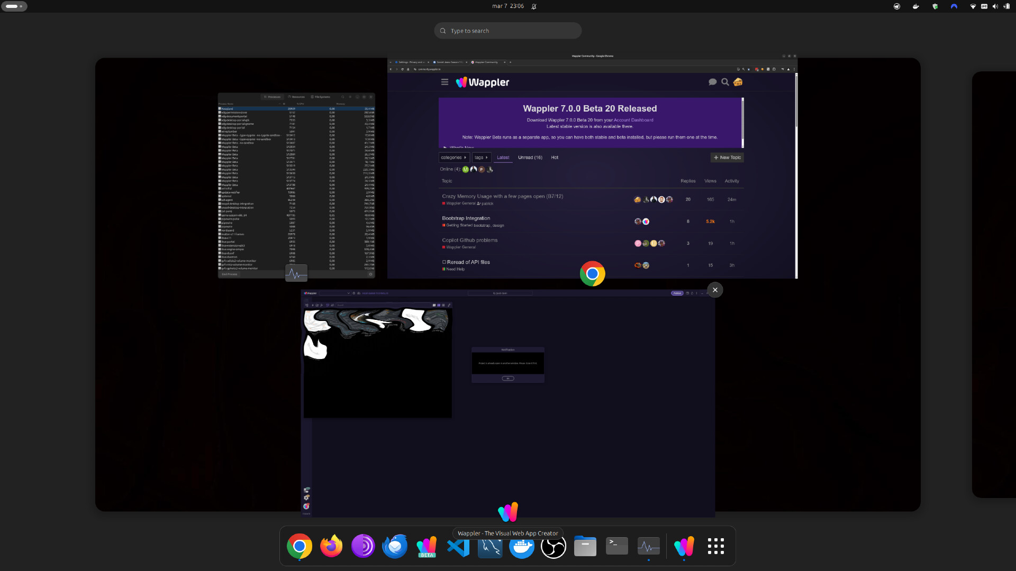Screen dimensions: 1016x571
Task: Open the system menu via the volume icon
Action: pyautogui.click(x=995, y=6)
